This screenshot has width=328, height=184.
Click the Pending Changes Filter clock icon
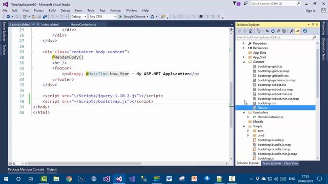point(259,31)
